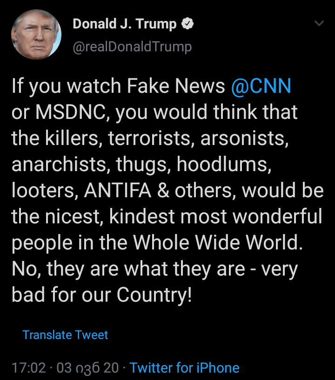Open the @CNN mention link
The width and height of the screenshot is (335, 380).
261,86
